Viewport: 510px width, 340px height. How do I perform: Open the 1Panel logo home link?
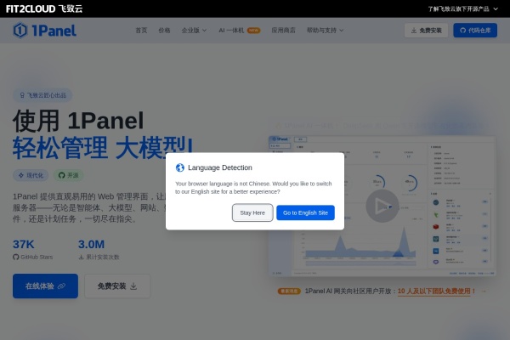pyautogui.click(x=45, y=31)
